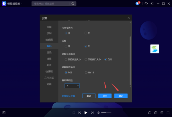The image size is (172, 117).
Task: Open the toolbox icon in bottom bar
Action: click(156, 113)
